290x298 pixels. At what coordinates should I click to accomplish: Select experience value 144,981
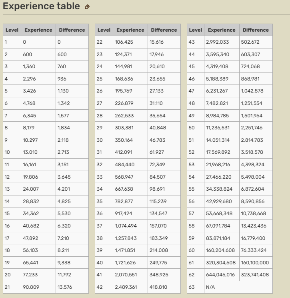pyautogui.click(x=124, y=66)
